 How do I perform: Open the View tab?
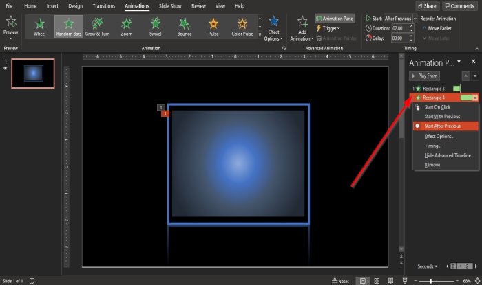(220, 5)
